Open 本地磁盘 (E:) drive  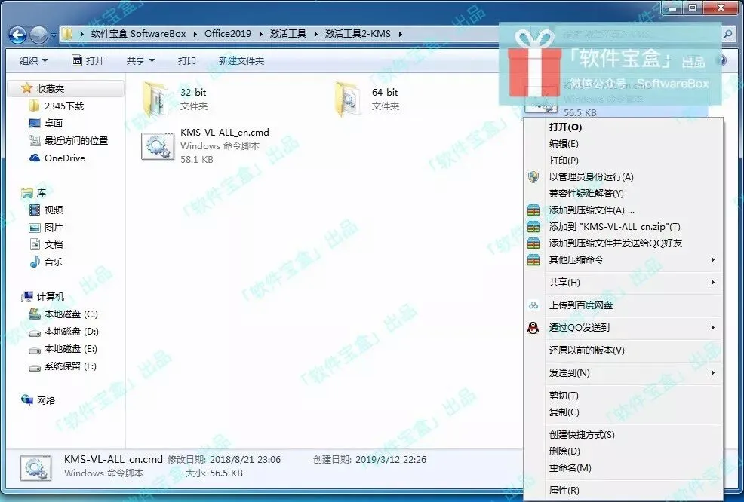click(63, 349)
